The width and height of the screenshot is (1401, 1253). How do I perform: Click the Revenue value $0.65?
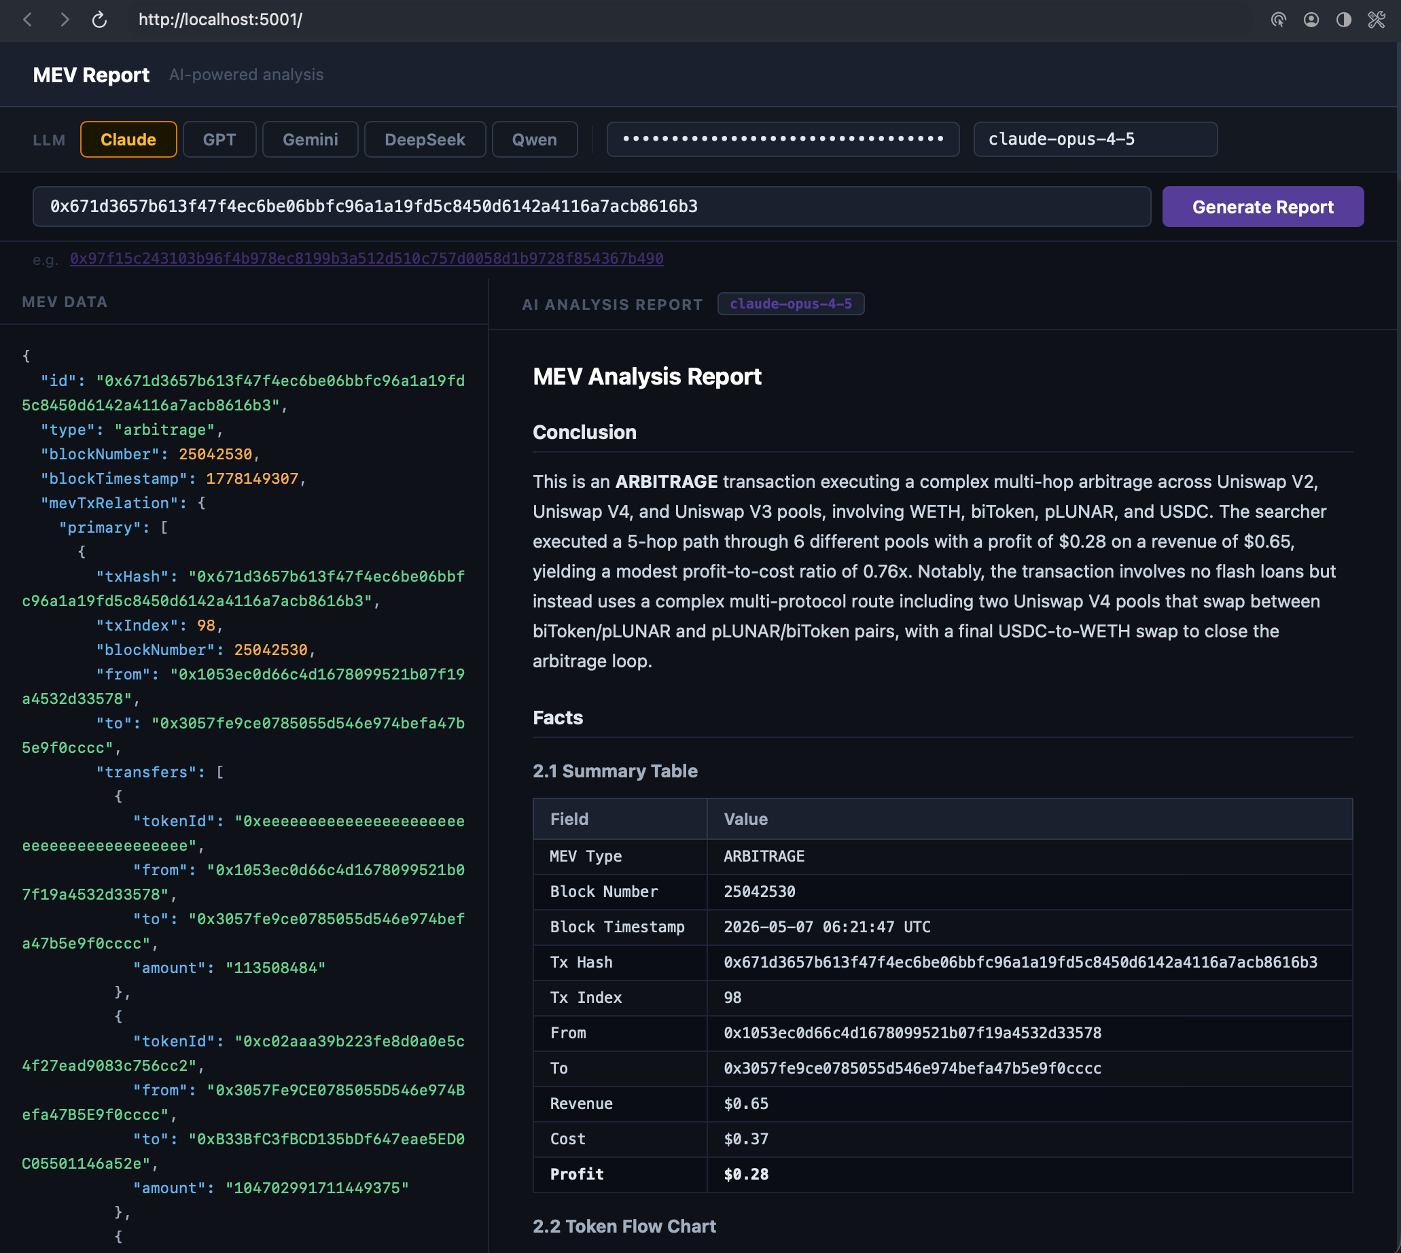745,1104
